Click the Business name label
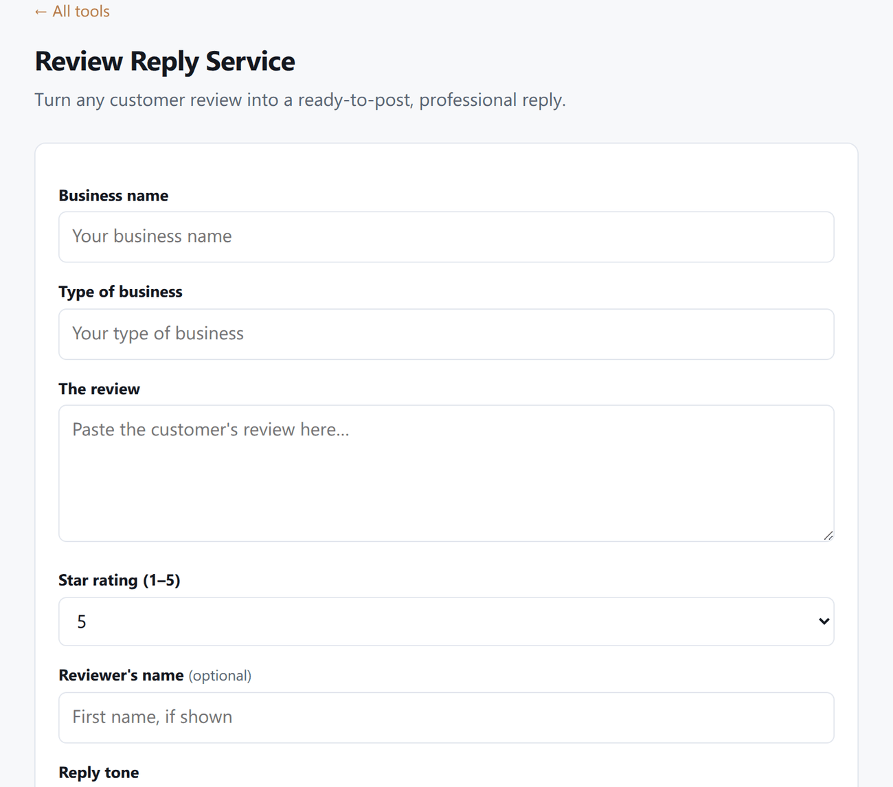Viewport: 893px width, 787px height. (113, 196)
